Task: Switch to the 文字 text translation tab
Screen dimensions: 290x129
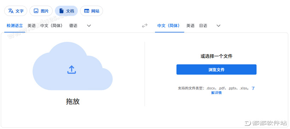Action: [x=16, y=11]
